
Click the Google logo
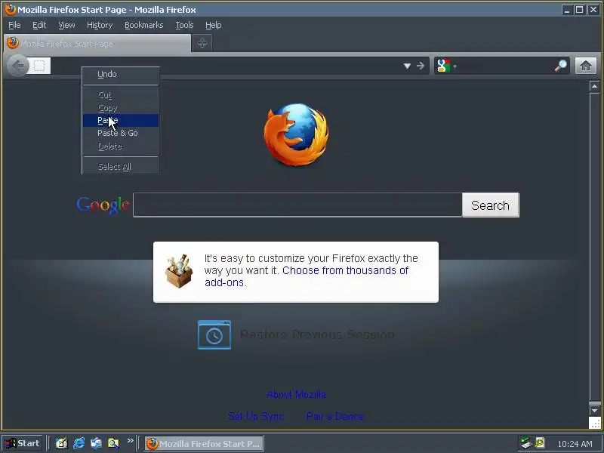click(103, 205)
